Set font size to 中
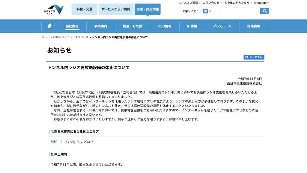This screenshot has width=307, height=173. coord(205,11)
